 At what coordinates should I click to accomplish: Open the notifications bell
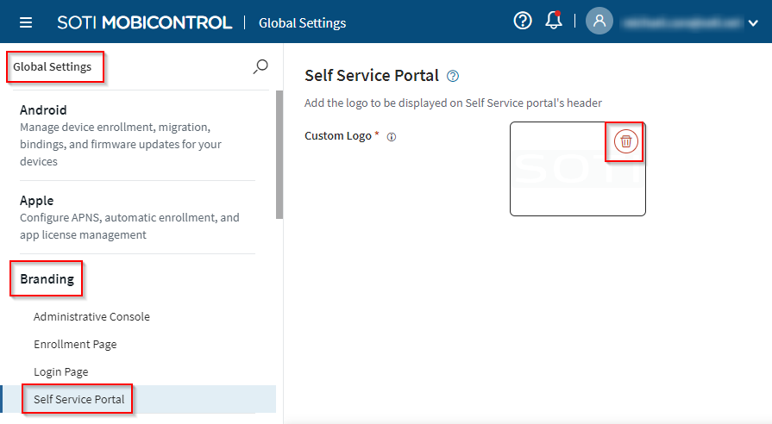[x=554, y=20]
